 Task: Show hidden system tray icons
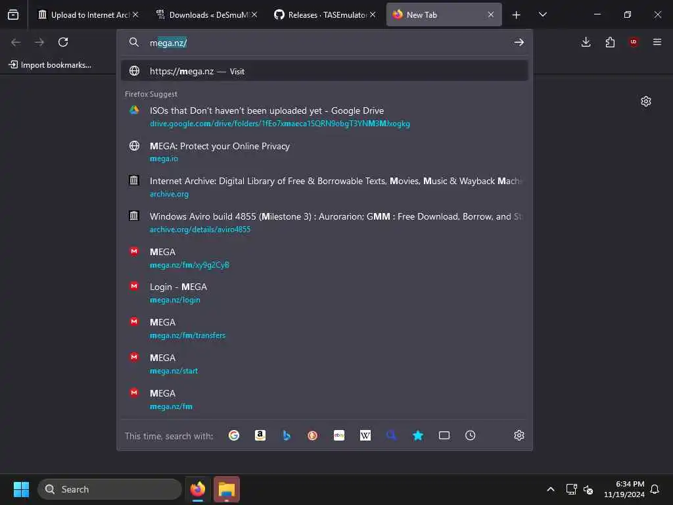pyautogui.click(x=551, y=489)
